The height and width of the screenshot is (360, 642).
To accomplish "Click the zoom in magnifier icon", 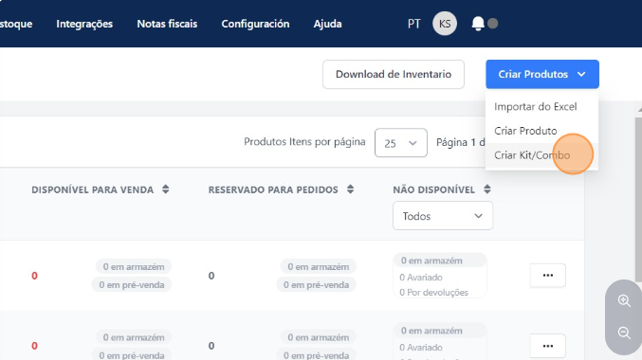I will pos(624,300).
